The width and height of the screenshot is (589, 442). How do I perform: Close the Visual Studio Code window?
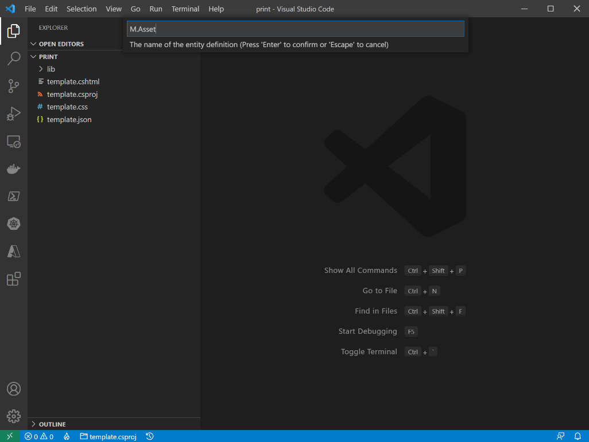[577, 9]
